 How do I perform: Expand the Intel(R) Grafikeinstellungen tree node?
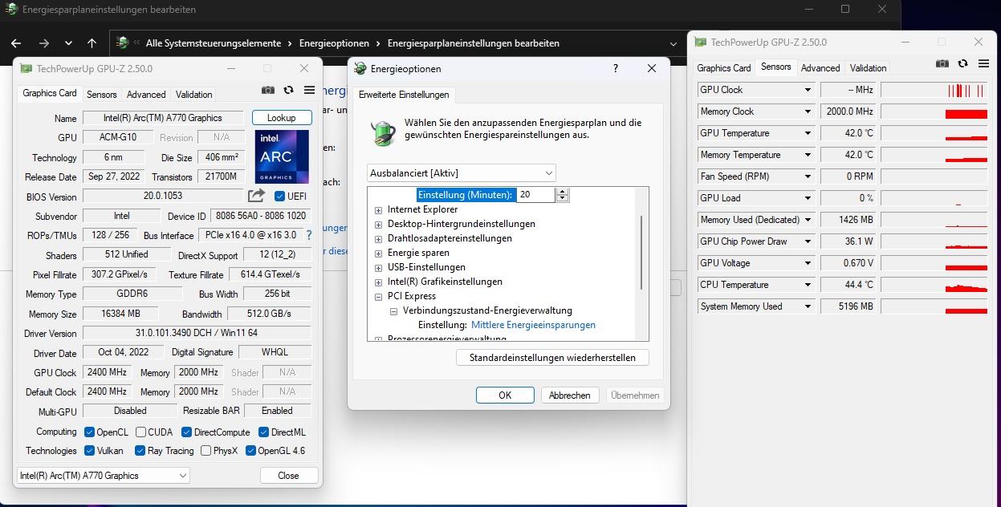point(378,282)
